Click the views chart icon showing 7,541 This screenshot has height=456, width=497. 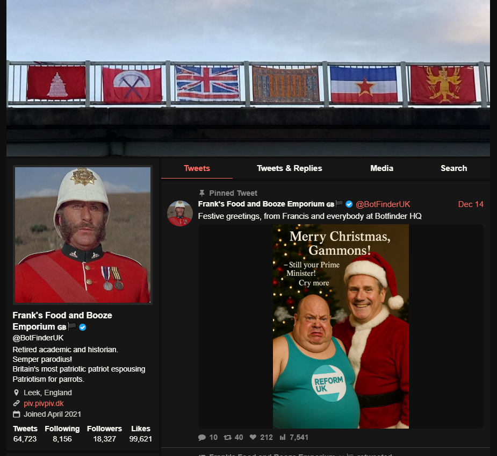pos(283,438)
